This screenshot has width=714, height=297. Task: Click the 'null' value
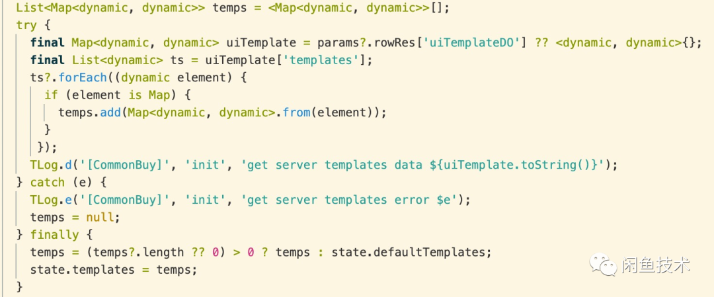99,217
